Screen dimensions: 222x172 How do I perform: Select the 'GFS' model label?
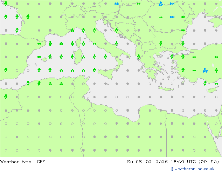tap(41, 161)
